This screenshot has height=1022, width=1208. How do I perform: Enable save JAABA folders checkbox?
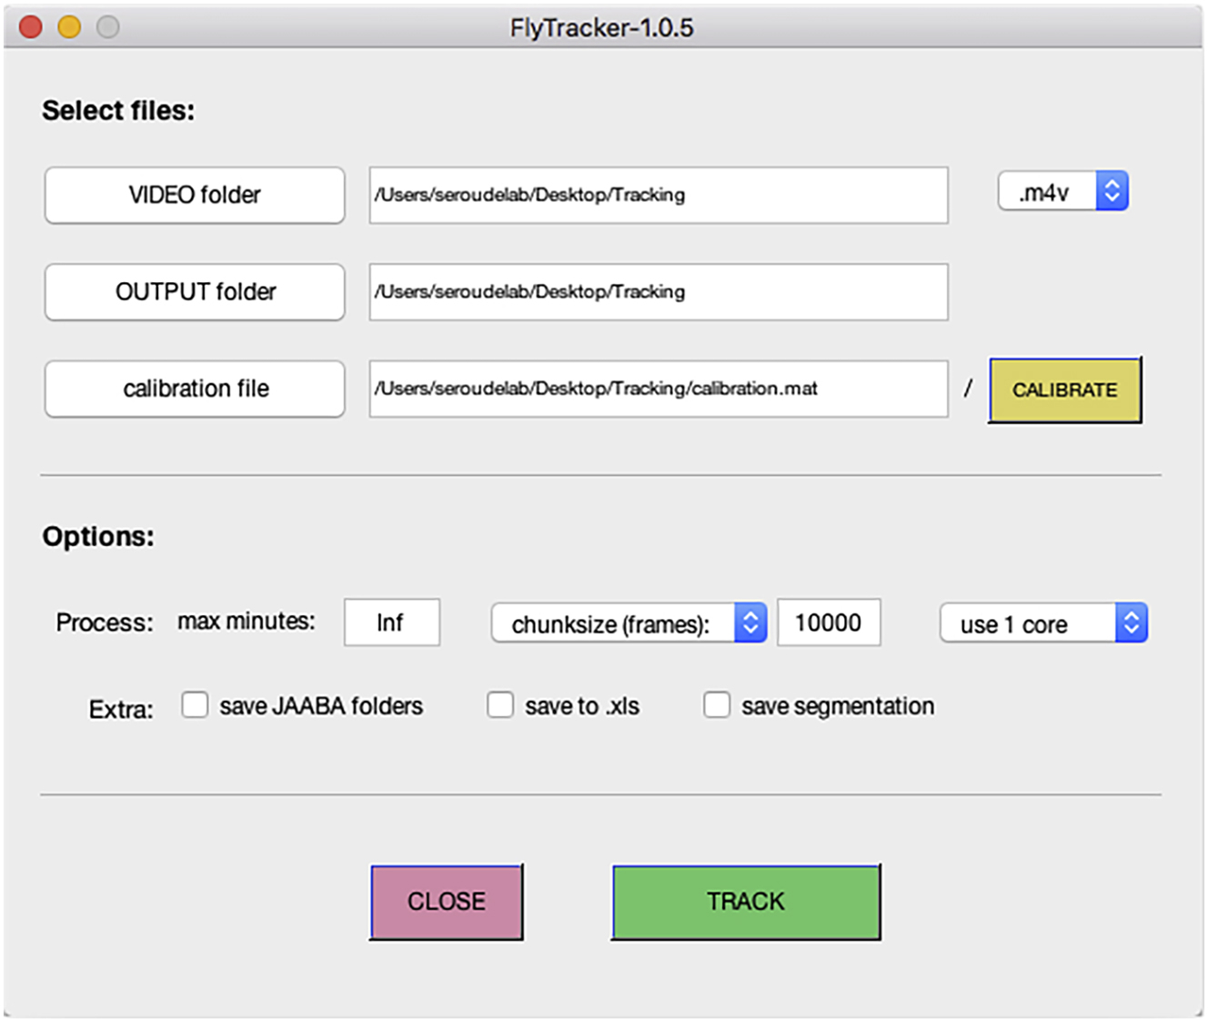click(x=195, y=705)
